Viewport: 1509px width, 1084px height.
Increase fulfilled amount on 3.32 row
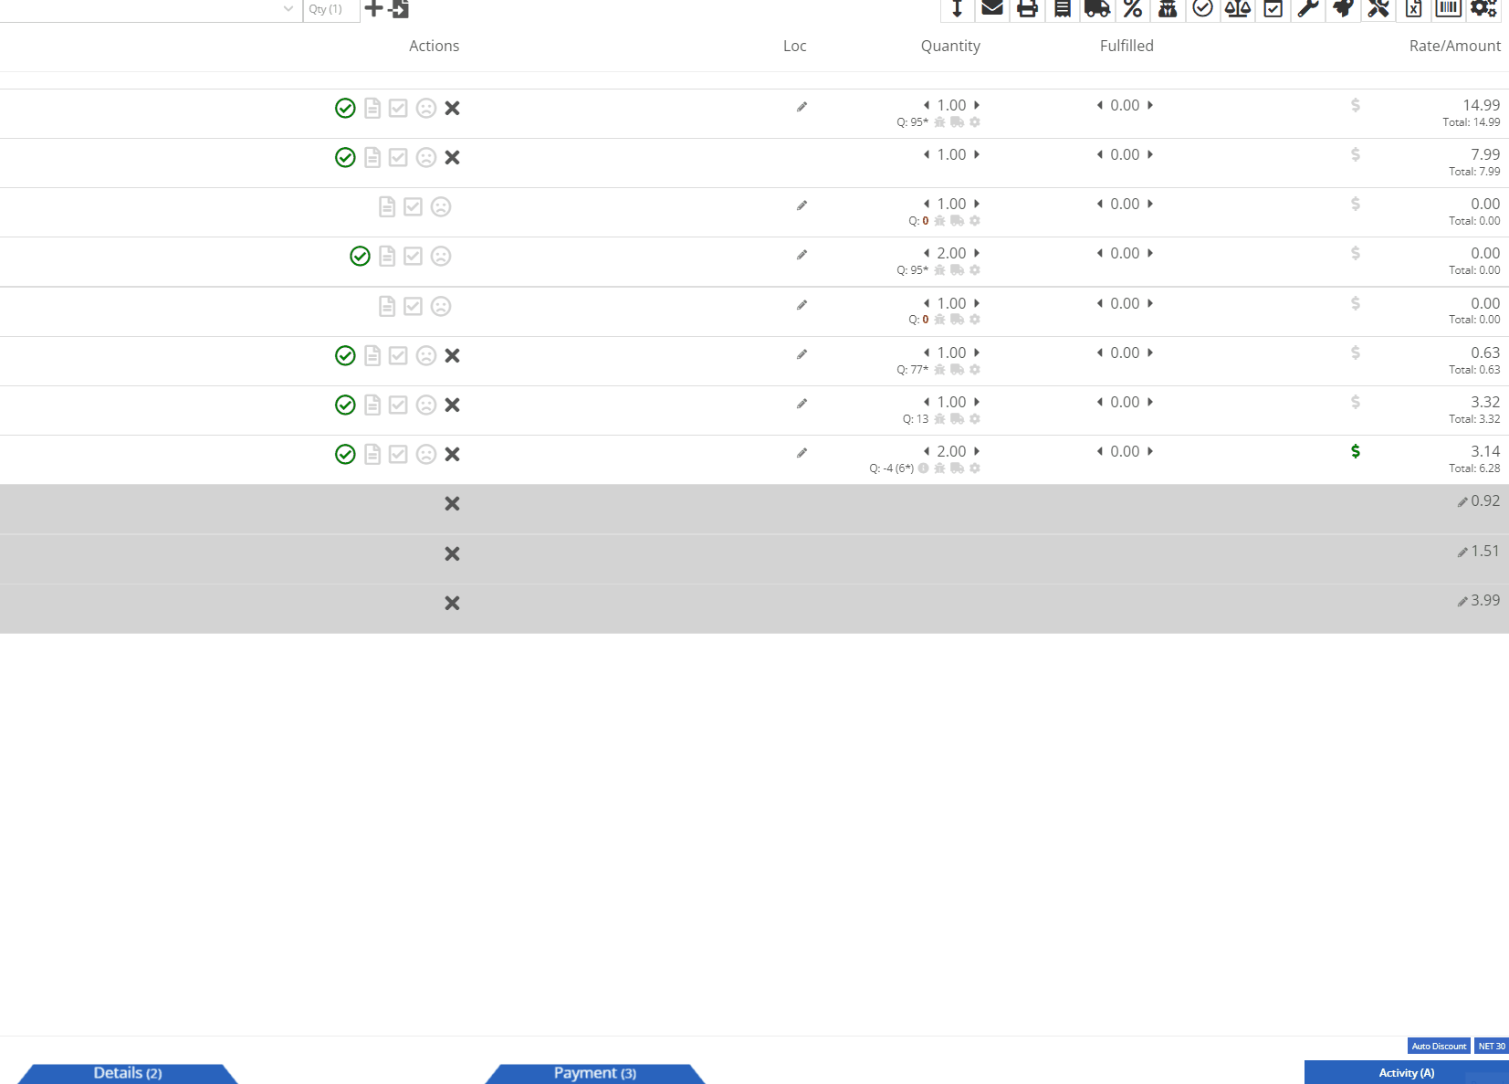click(x=1150, y=402)
